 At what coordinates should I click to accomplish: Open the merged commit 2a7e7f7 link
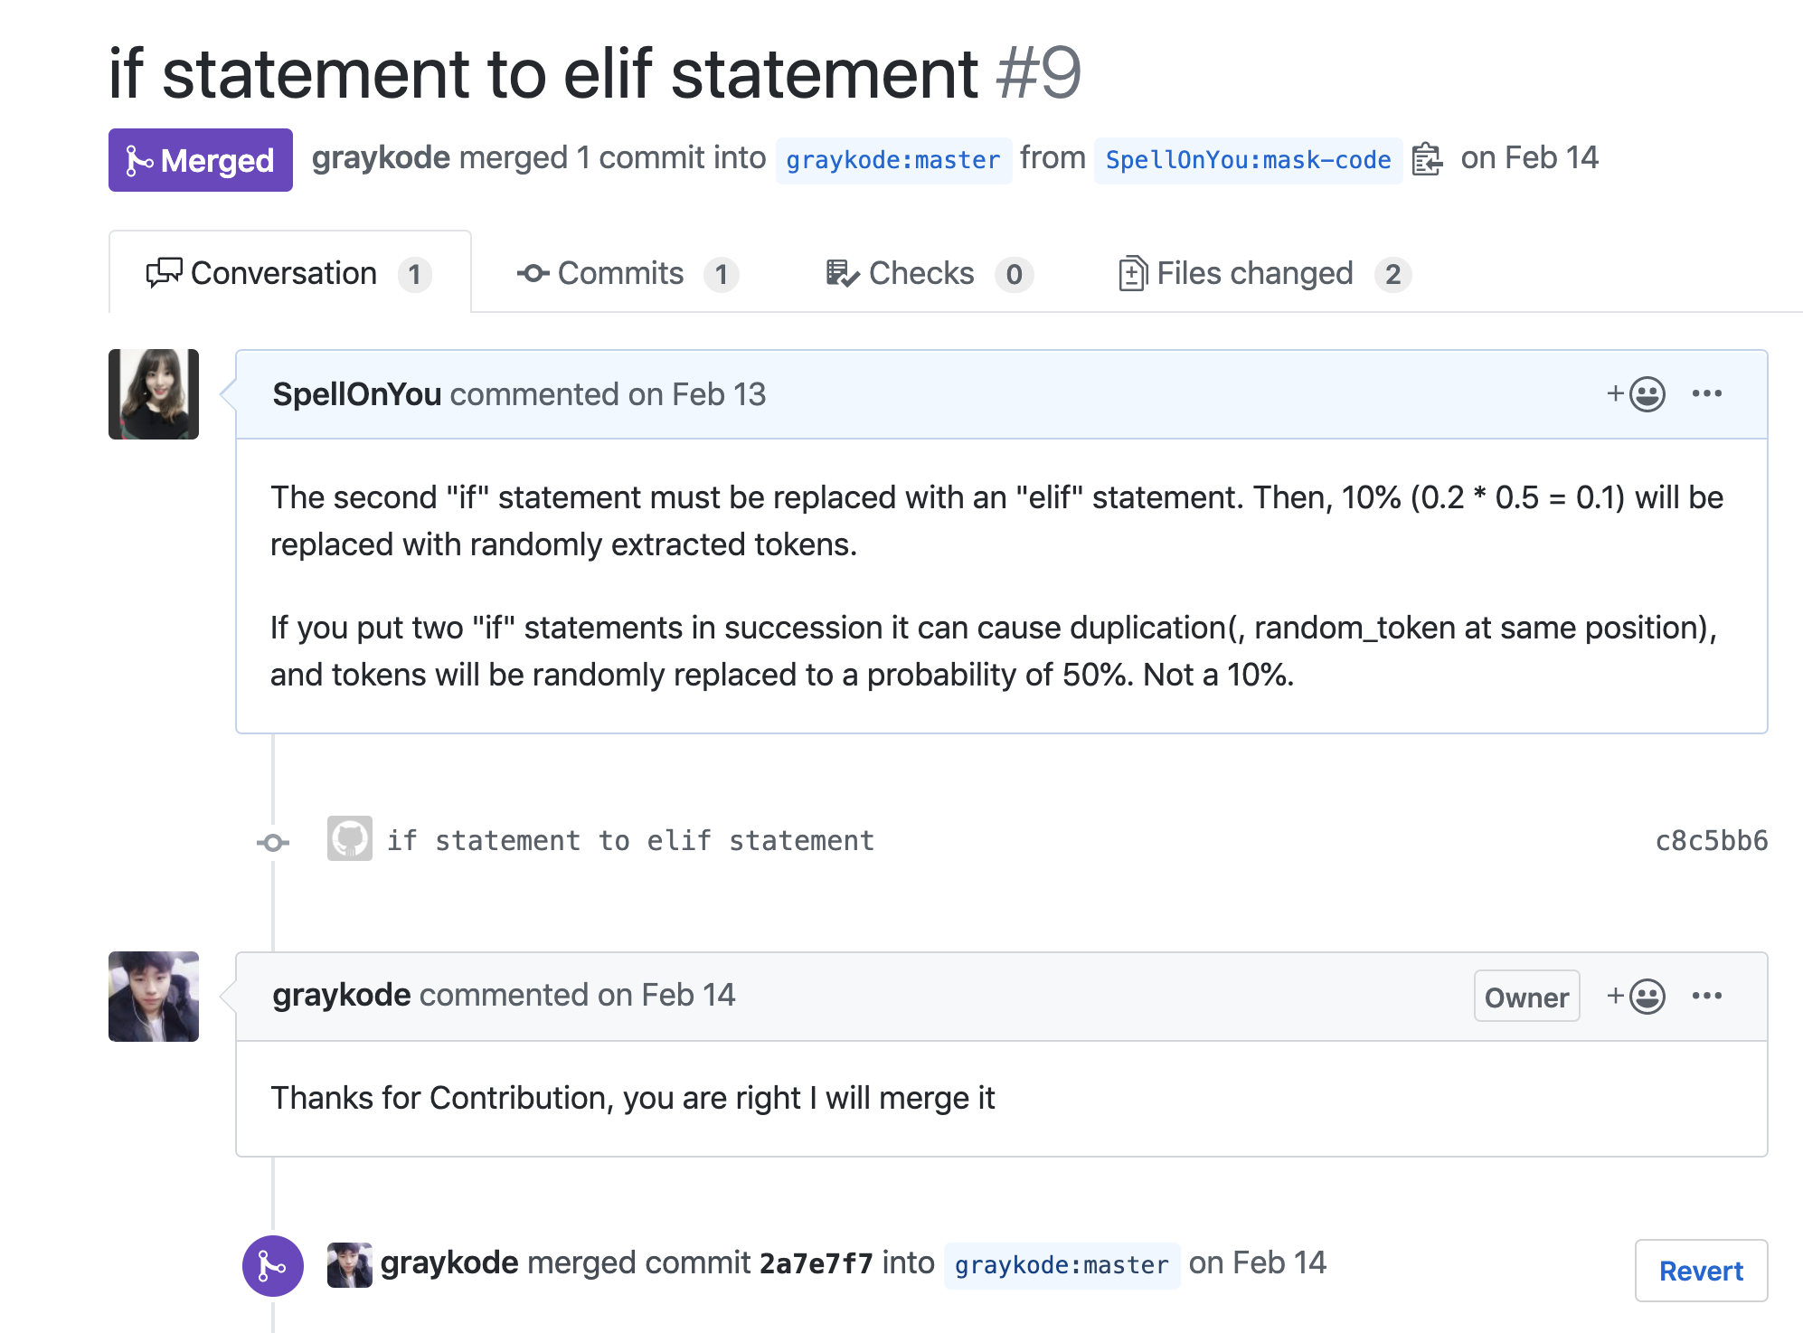(817, 1263)
